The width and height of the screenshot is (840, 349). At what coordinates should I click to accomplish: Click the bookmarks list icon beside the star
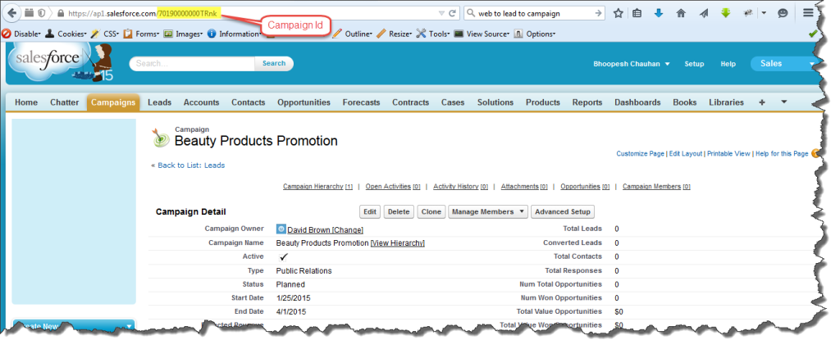point(637,14)
